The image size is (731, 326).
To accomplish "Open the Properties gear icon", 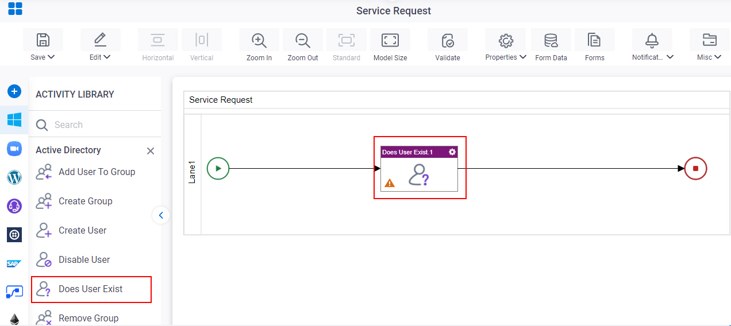I will [506, 40].
